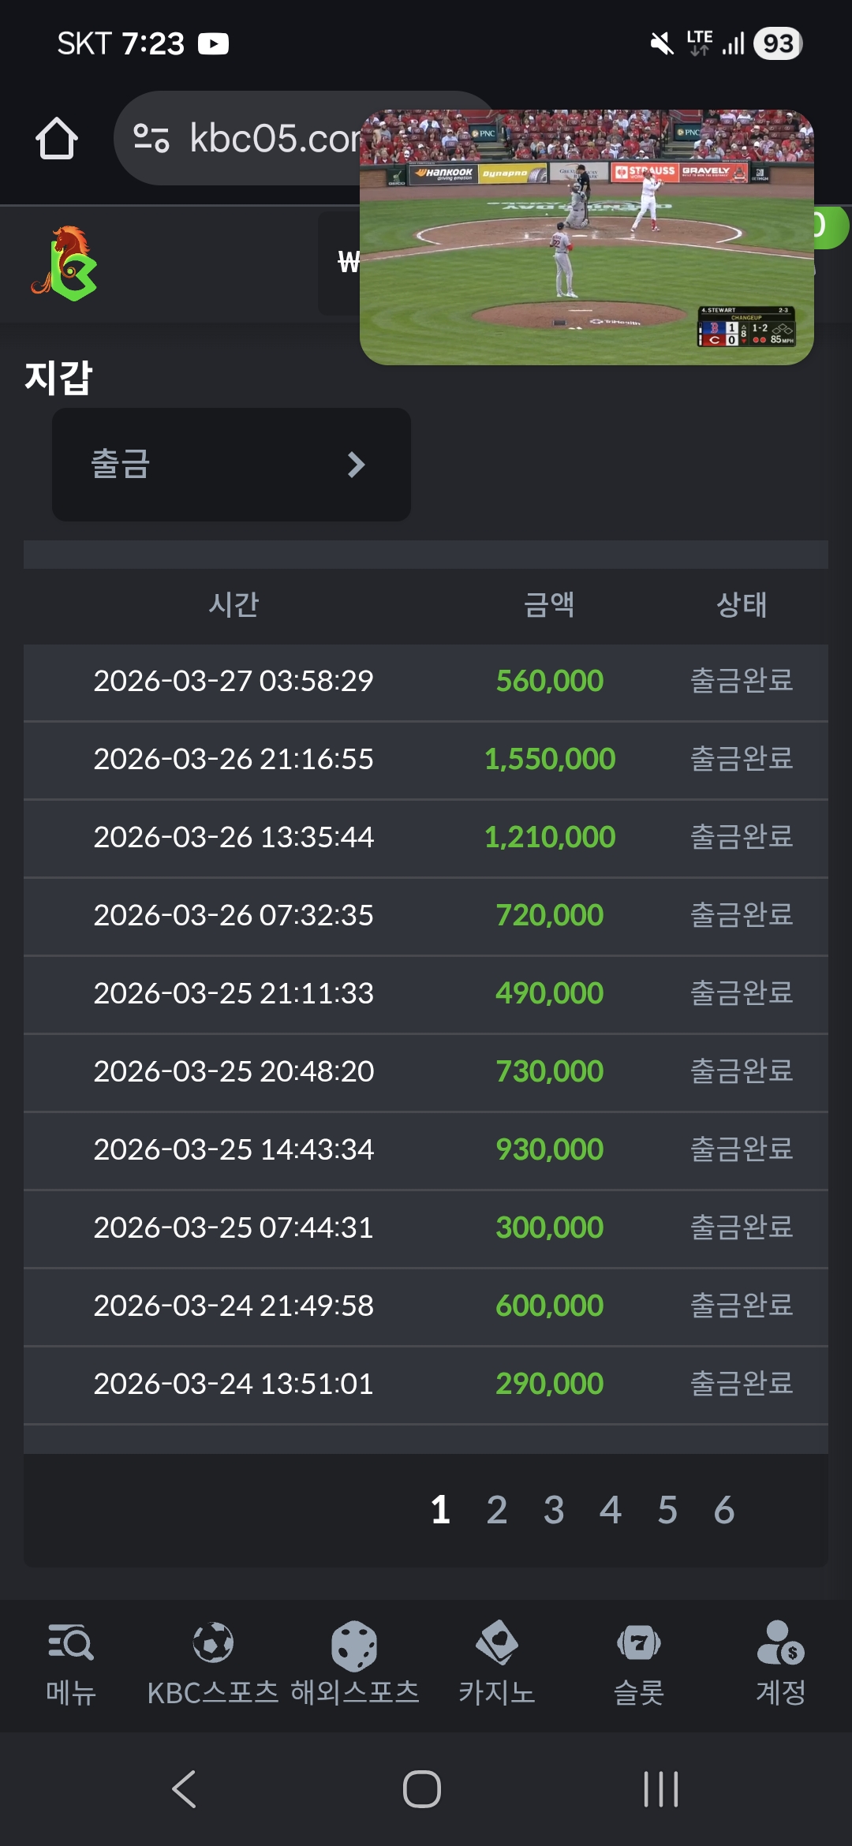This screenshot has height=1846, width=852.
Task: Open site settings icon in address bar
Action: [151, 138]
